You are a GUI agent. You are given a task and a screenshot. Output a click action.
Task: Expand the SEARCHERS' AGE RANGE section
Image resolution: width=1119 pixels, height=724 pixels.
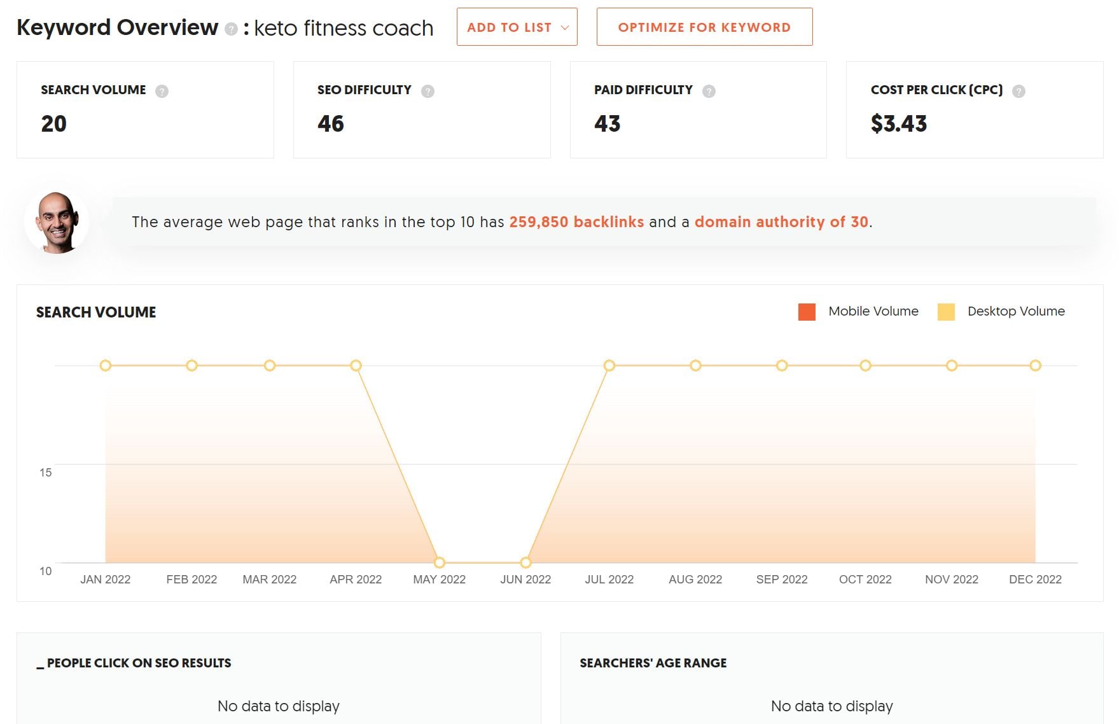(652, 662)
